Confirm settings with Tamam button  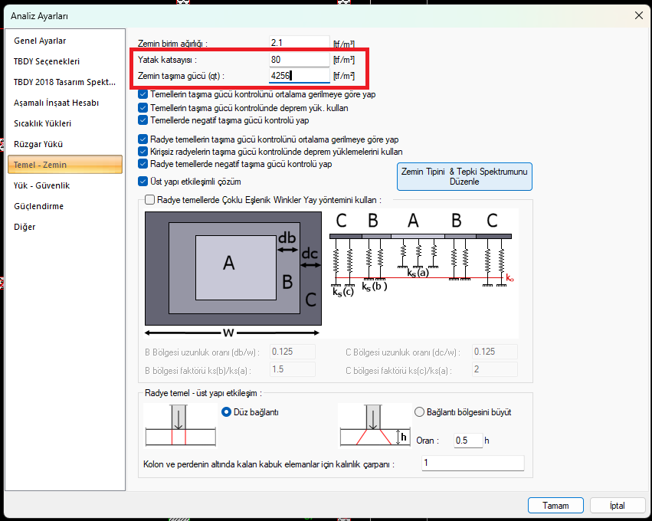[555, 506]
